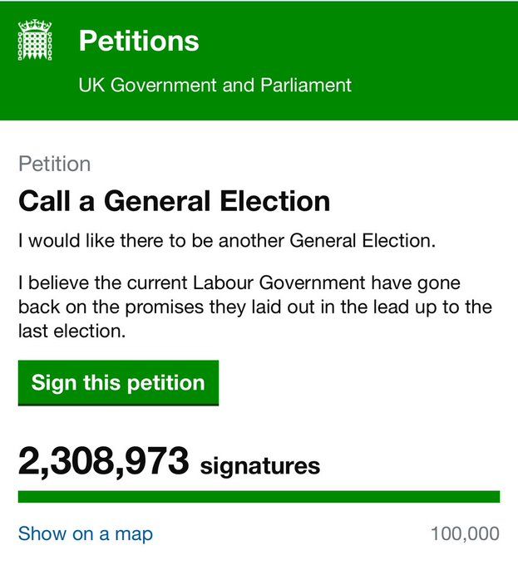
Task: Click the crown atop the portcullis crest
Action: [x=35, y=26]
